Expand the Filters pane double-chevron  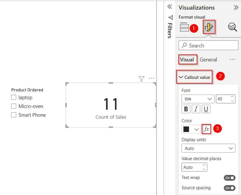click(x=170, y=7)
